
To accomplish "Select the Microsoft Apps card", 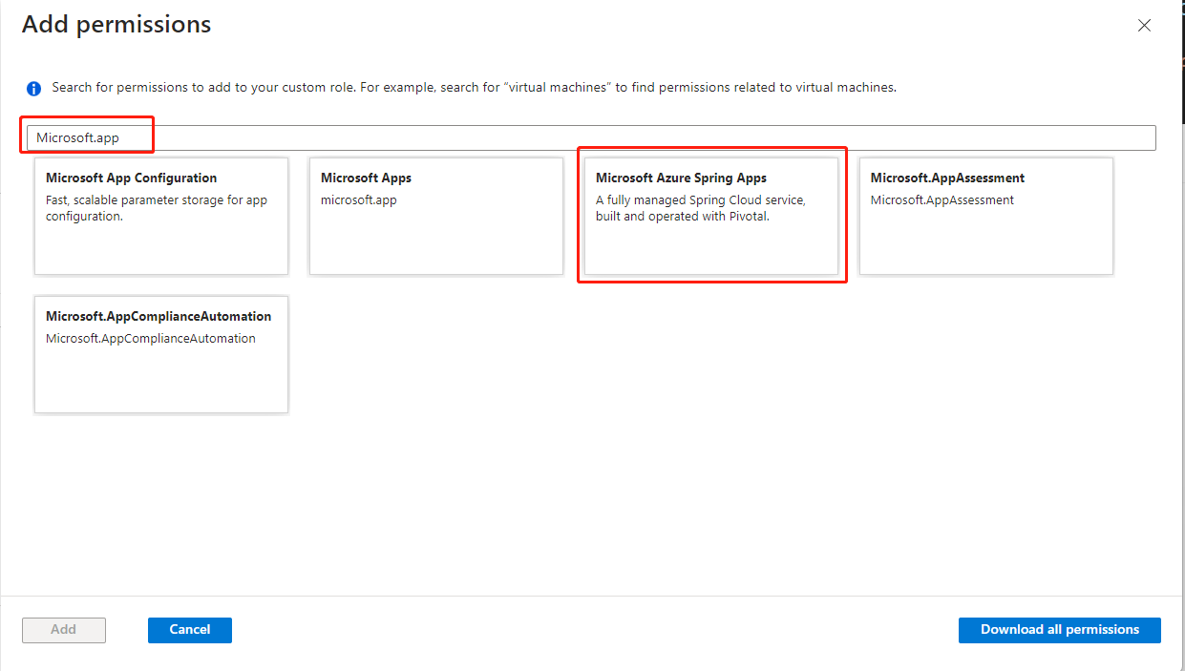I will point(436,217).
